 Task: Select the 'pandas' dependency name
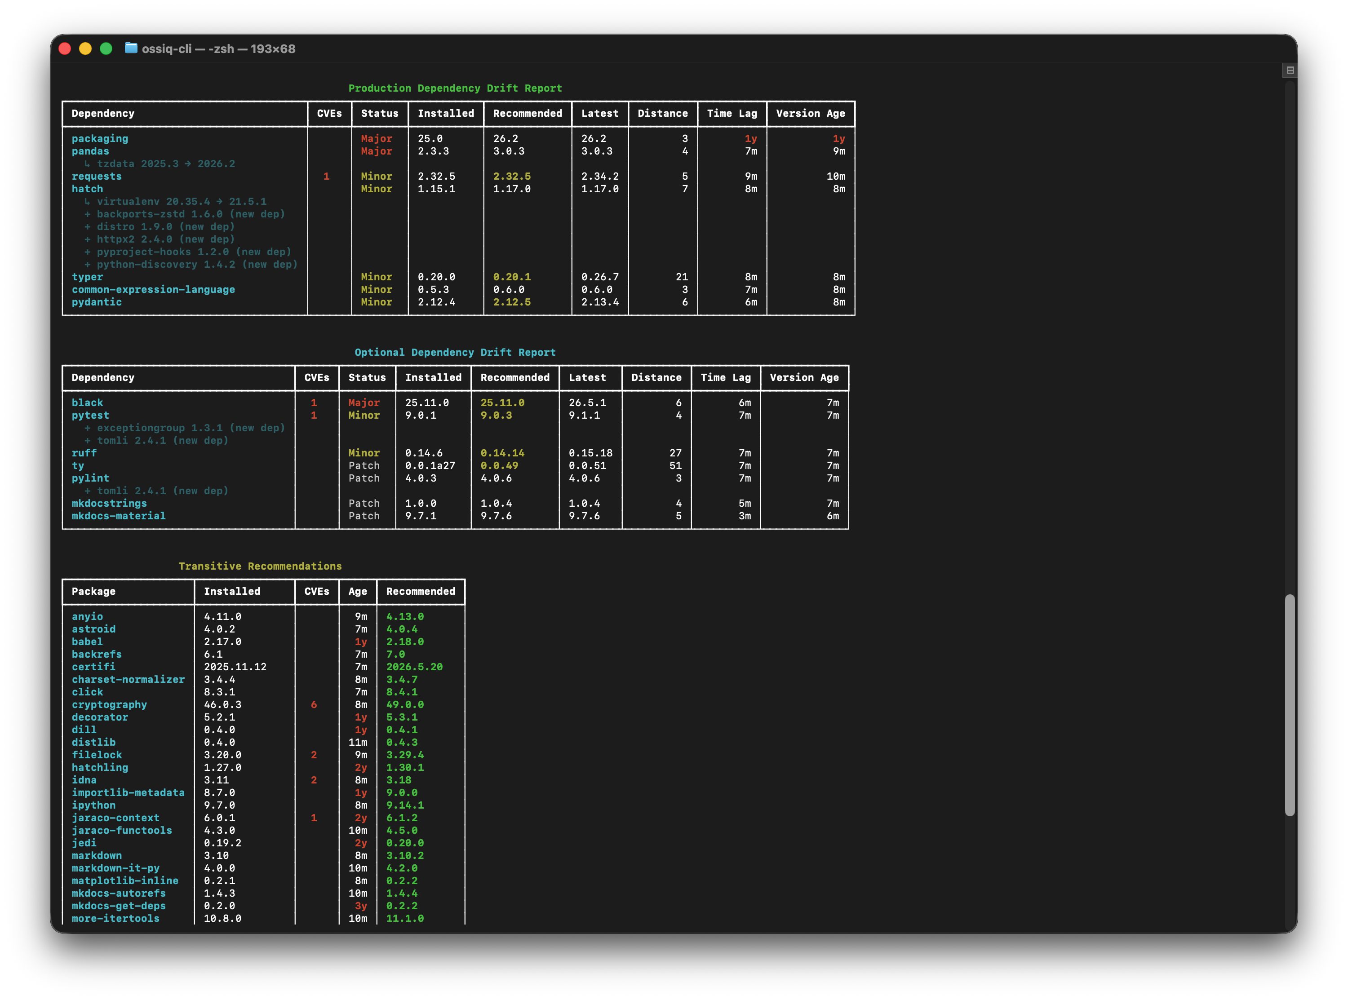tap(90, 151)
